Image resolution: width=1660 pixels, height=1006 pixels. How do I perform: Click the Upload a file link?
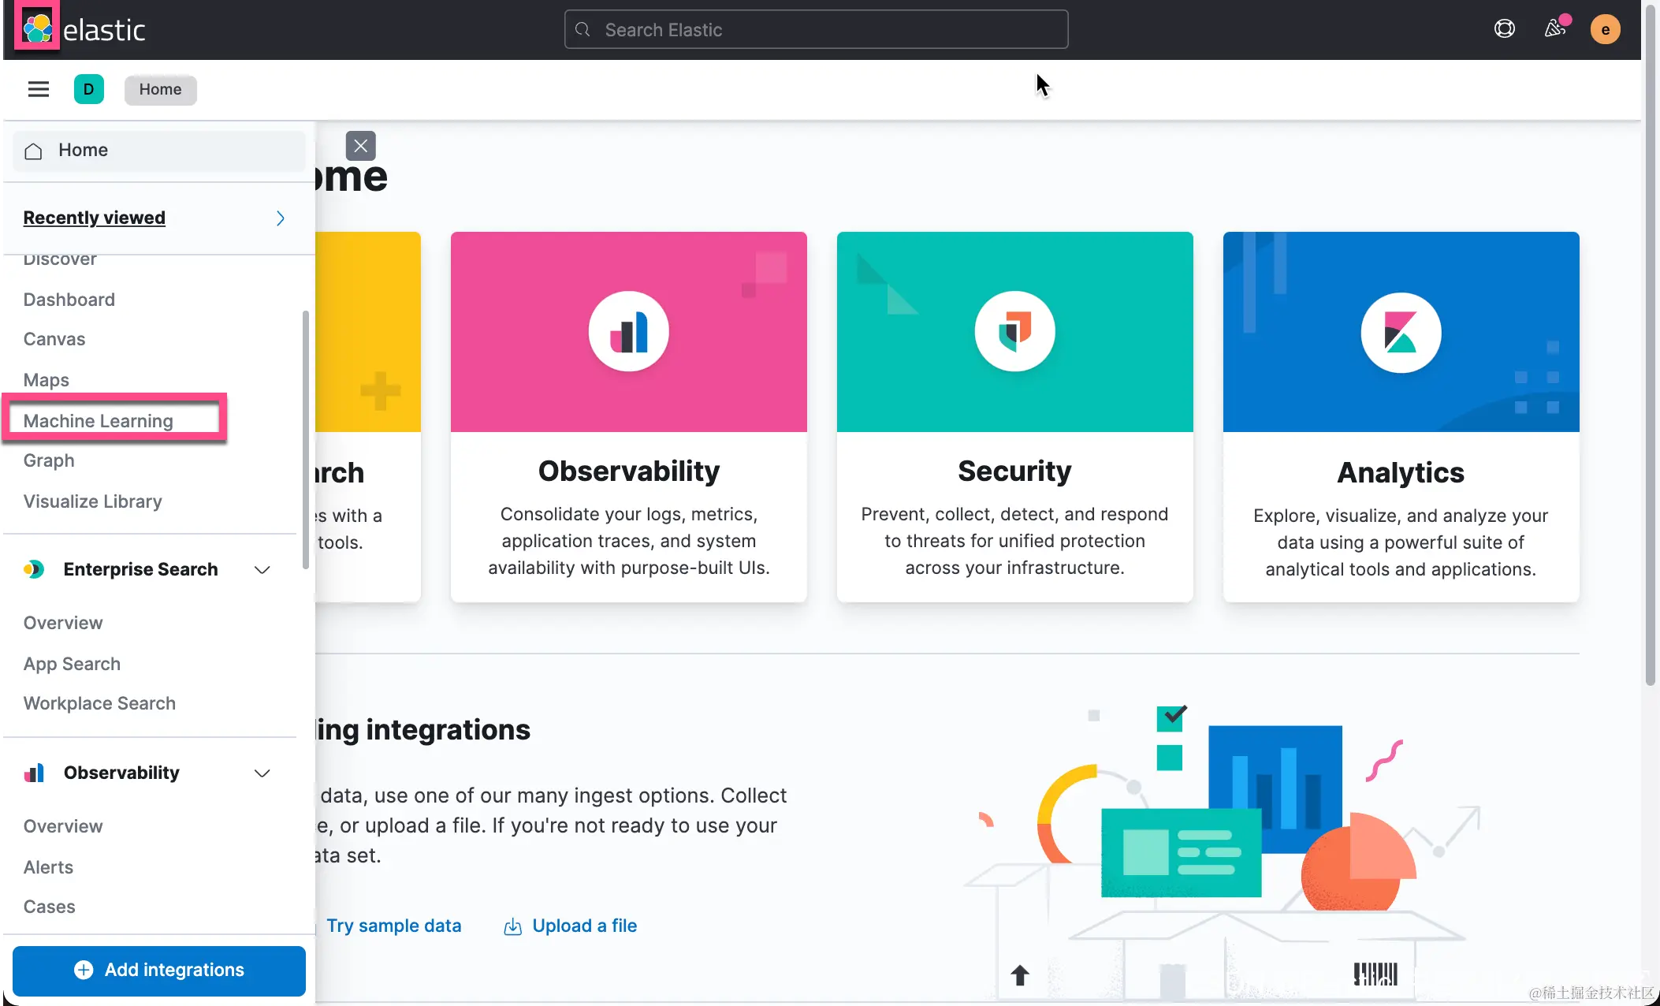[584, 926]
